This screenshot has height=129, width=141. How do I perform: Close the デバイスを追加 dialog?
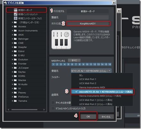coord(114,3)
